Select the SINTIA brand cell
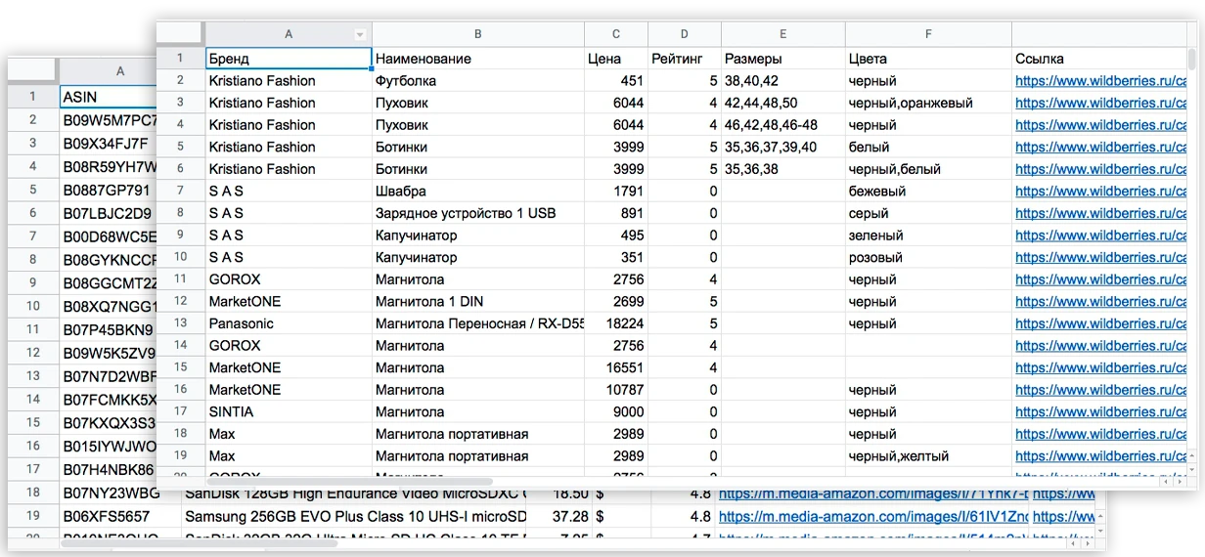1205x557 pixels. [289, 411]
